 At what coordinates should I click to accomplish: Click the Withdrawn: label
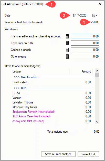coord(12,29)
